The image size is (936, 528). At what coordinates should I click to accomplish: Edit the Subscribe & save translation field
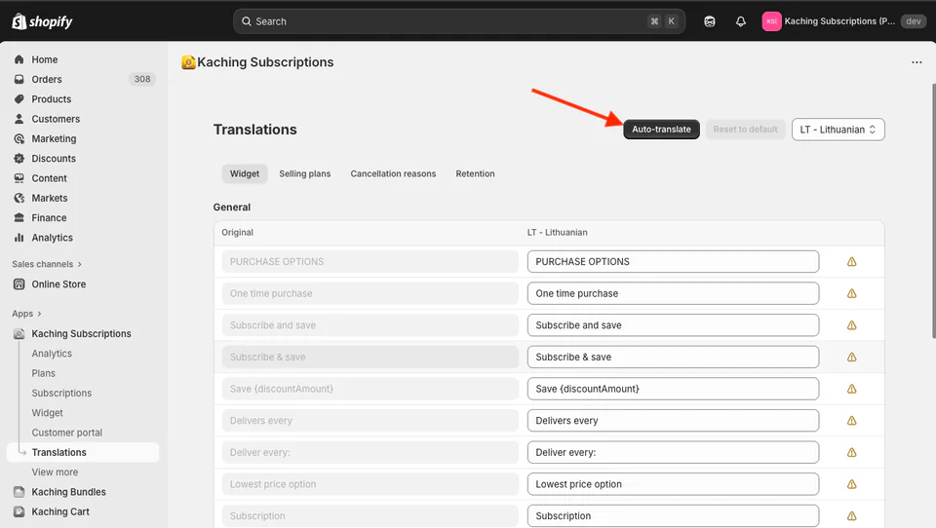coord(673,357)
